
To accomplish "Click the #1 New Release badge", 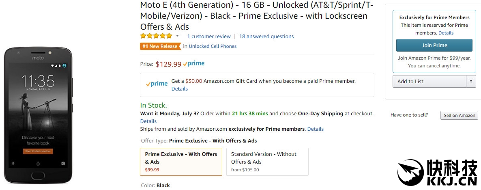I will [160, 46].
